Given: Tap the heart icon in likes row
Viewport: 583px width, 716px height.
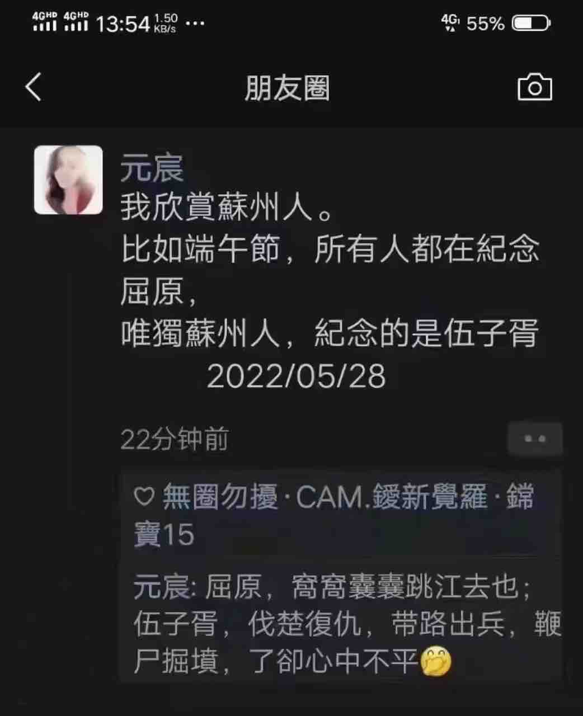Looking at the screenshot, I should (x=144, y=497).
